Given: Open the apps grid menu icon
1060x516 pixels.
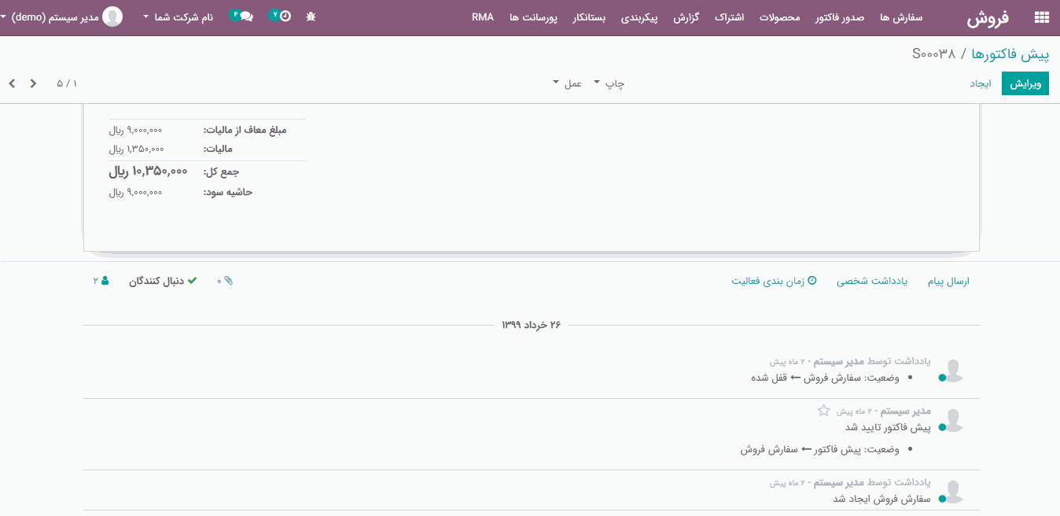Looking at the screenshot, I should pos(1042,17).
